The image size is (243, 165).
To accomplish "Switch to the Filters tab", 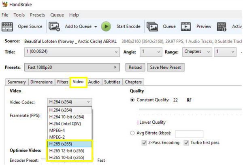I will pos(63,82).
